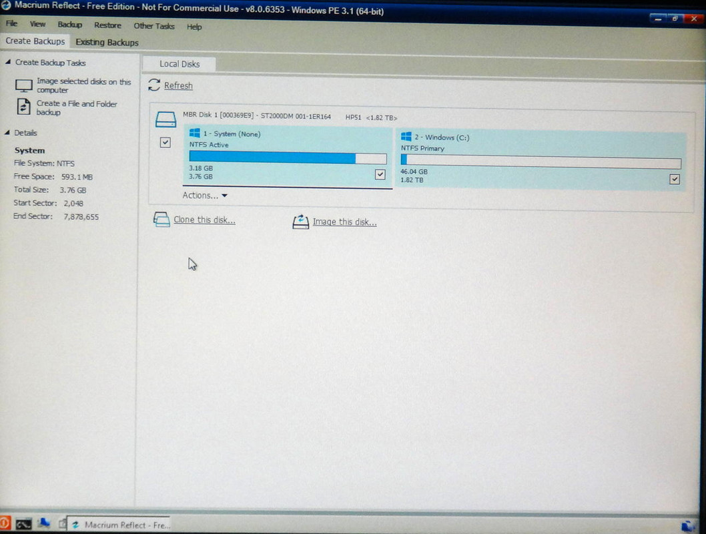Screen dimensions: 706x534
Task: Toggle the MBR Disk 1 checkbox
Action: tap(165, 142)
